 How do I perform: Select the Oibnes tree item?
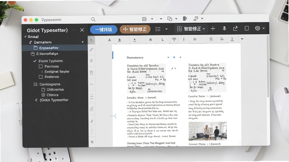50,95
